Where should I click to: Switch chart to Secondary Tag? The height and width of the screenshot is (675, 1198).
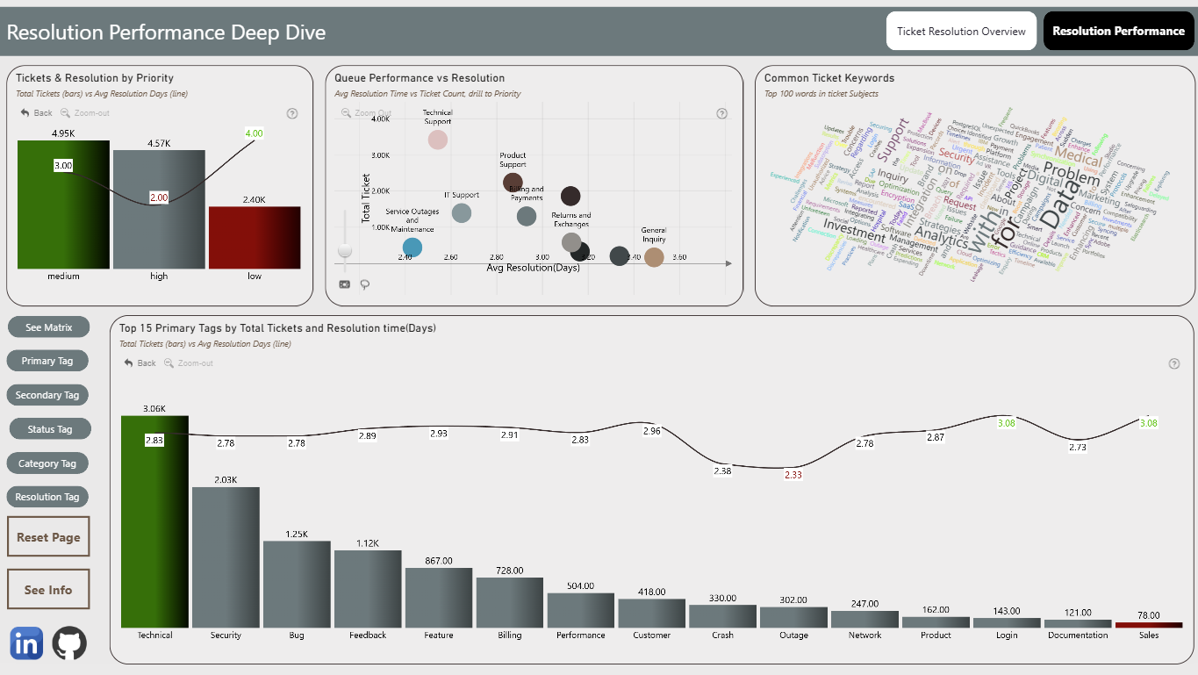48,395
